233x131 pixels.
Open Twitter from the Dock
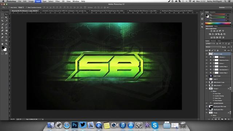tap(83, 125)
